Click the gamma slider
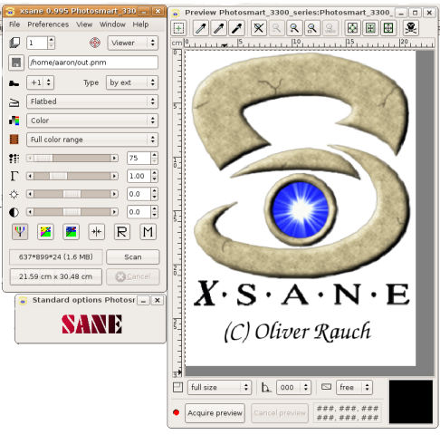440x435 pixels. (x=72, y=176)
